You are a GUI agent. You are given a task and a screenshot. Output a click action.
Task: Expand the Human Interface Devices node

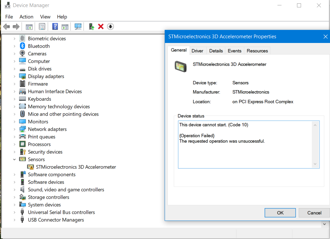pos(14,92)
